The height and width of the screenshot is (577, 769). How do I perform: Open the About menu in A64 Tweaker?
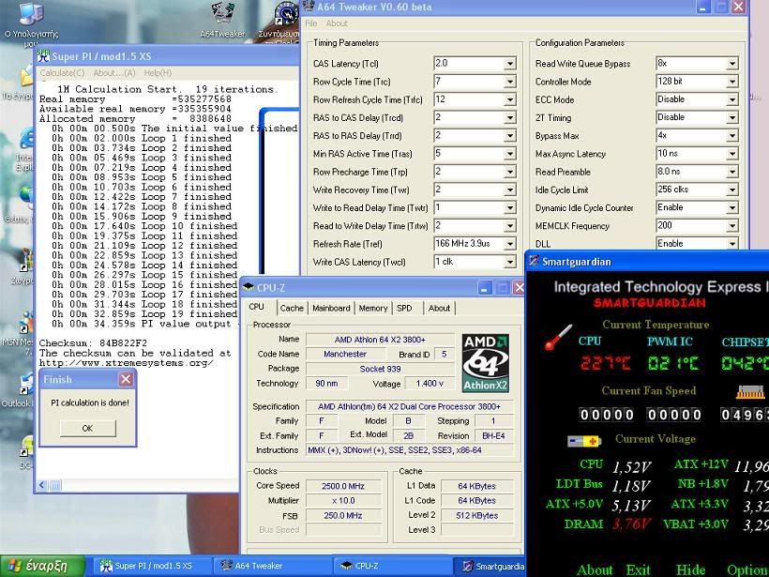click(337, 23)
